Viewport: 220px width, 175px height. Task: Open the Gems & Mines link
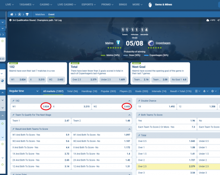pos(164,5)
